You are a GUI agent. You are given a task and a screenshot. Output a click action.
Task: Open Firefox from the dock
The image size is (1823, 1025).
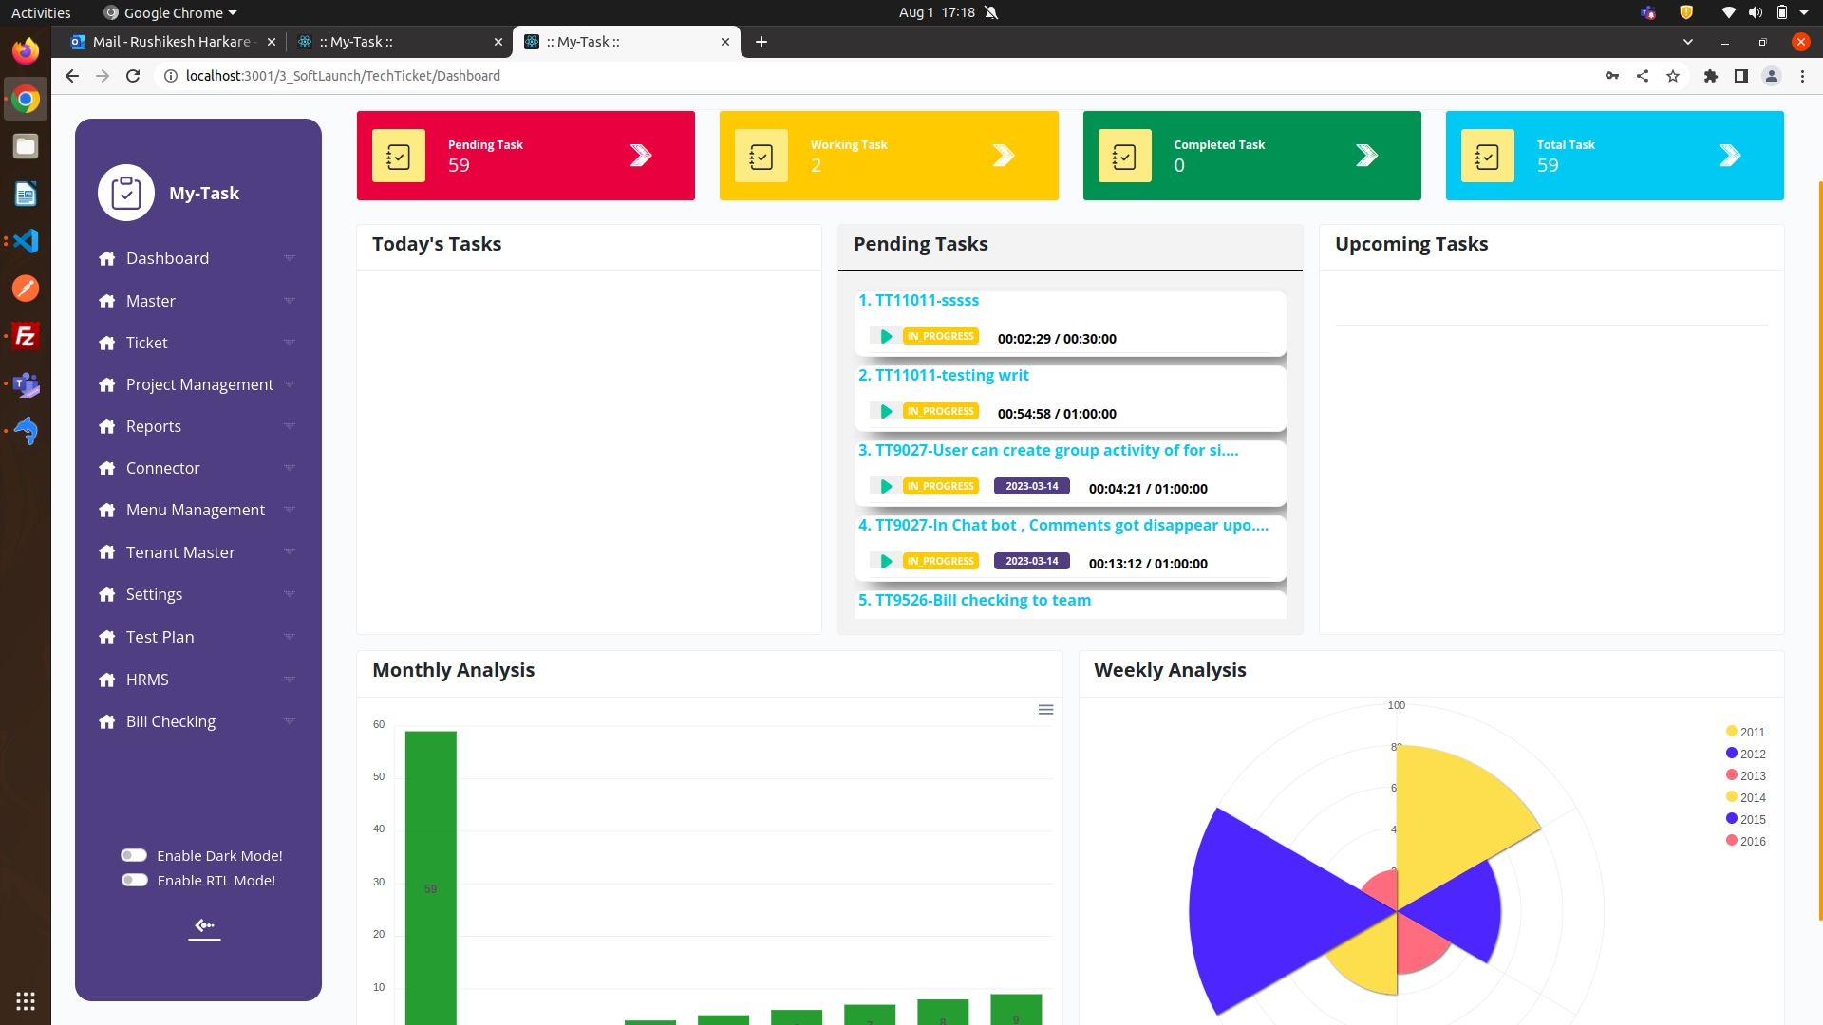tap(26, 50)
